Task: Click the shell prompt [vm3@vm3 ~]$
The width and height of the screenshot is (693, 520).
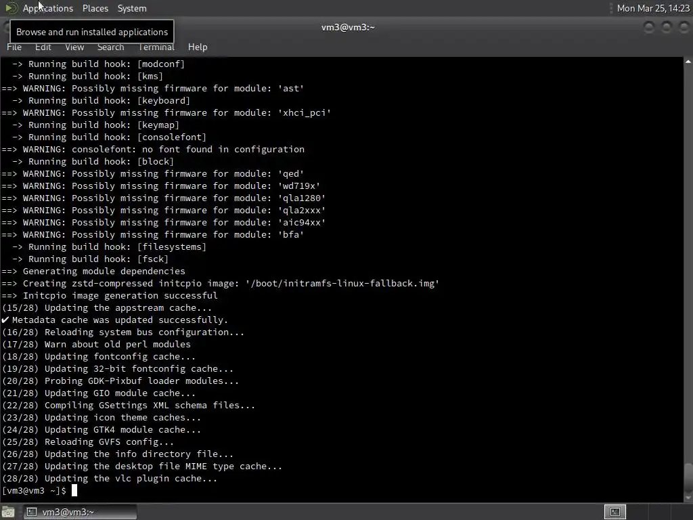Action: [34, 491]
